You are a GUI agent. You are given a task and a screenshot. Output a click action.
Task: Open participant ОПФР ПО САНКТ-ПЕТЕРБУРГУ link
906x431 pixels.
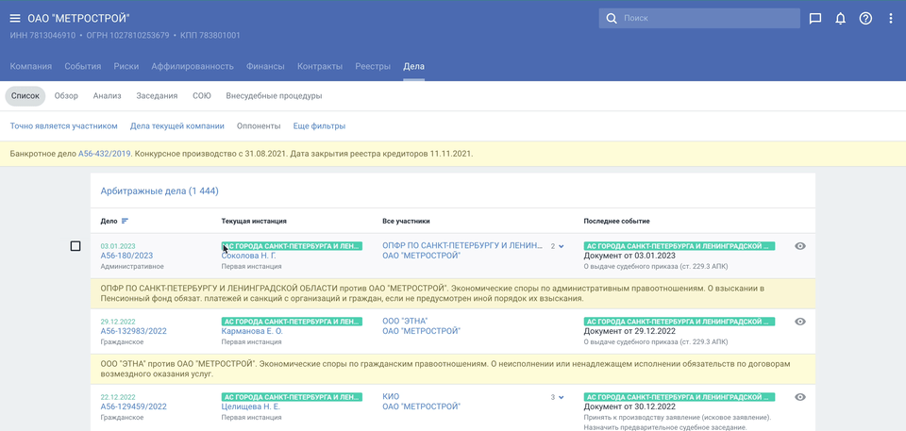[462, 245]
